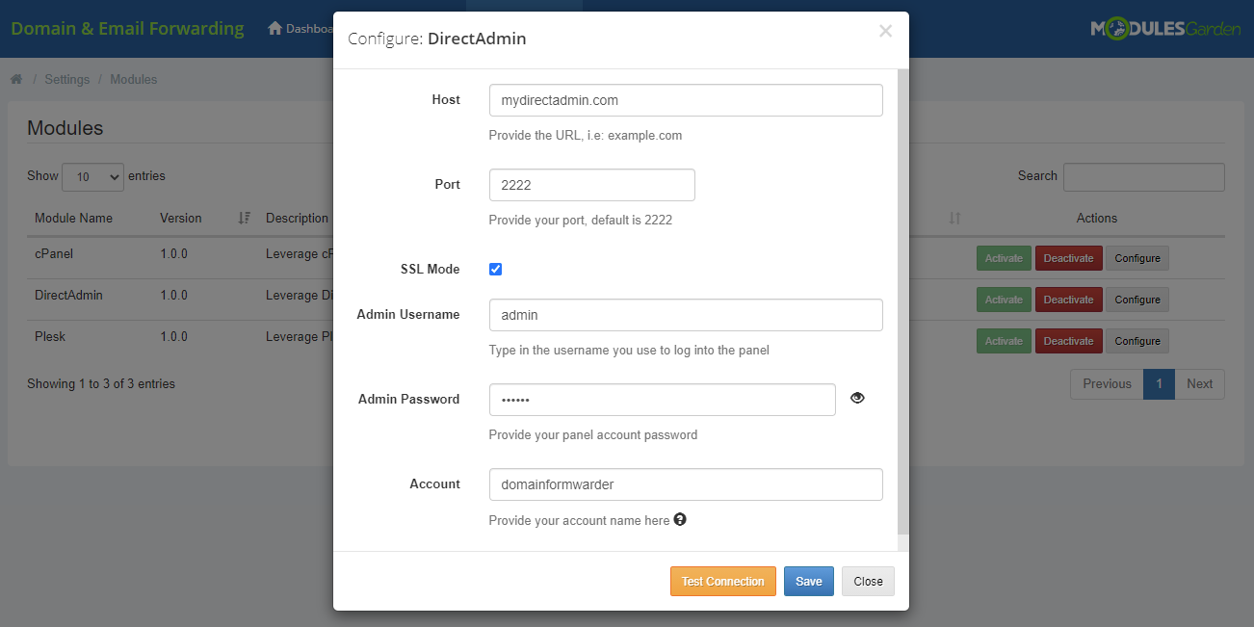Click the home breadcrumb icon
This screenshot has height=627, width=1254.
(x=15, y=79)
